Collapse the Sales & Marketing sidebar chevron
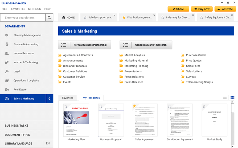This screenshot has width=238, height=148. 50,98
